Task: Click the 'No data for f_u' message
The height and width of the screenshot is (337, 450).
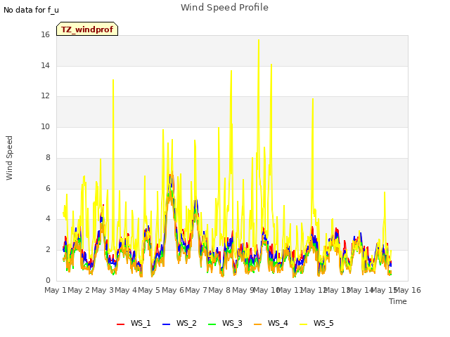Action: (31, 10)
